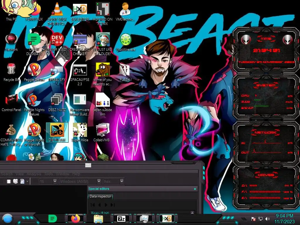Launch Peggle Nights Deluxe
This screenshot has width=300, height=225.
click(34, 104)
